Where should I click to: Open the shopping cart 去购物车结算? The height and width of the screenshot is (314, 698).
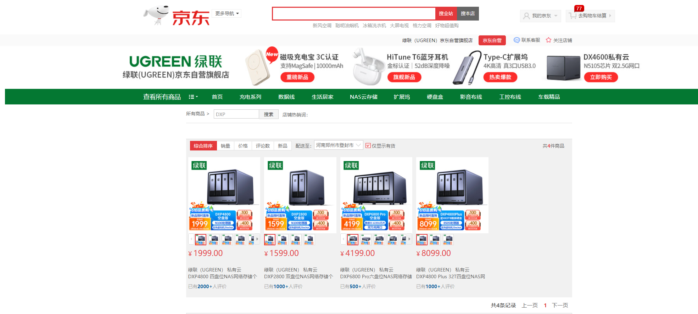click(590, 16)
